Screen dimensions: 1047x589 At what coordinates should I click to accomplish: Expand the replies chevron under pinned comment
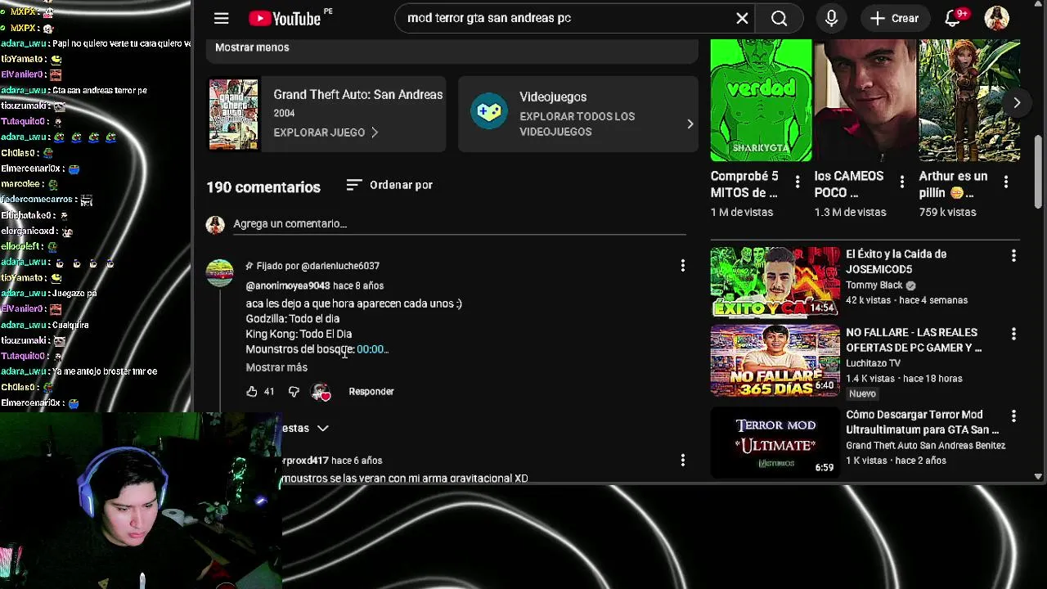(x=323, y=428)
